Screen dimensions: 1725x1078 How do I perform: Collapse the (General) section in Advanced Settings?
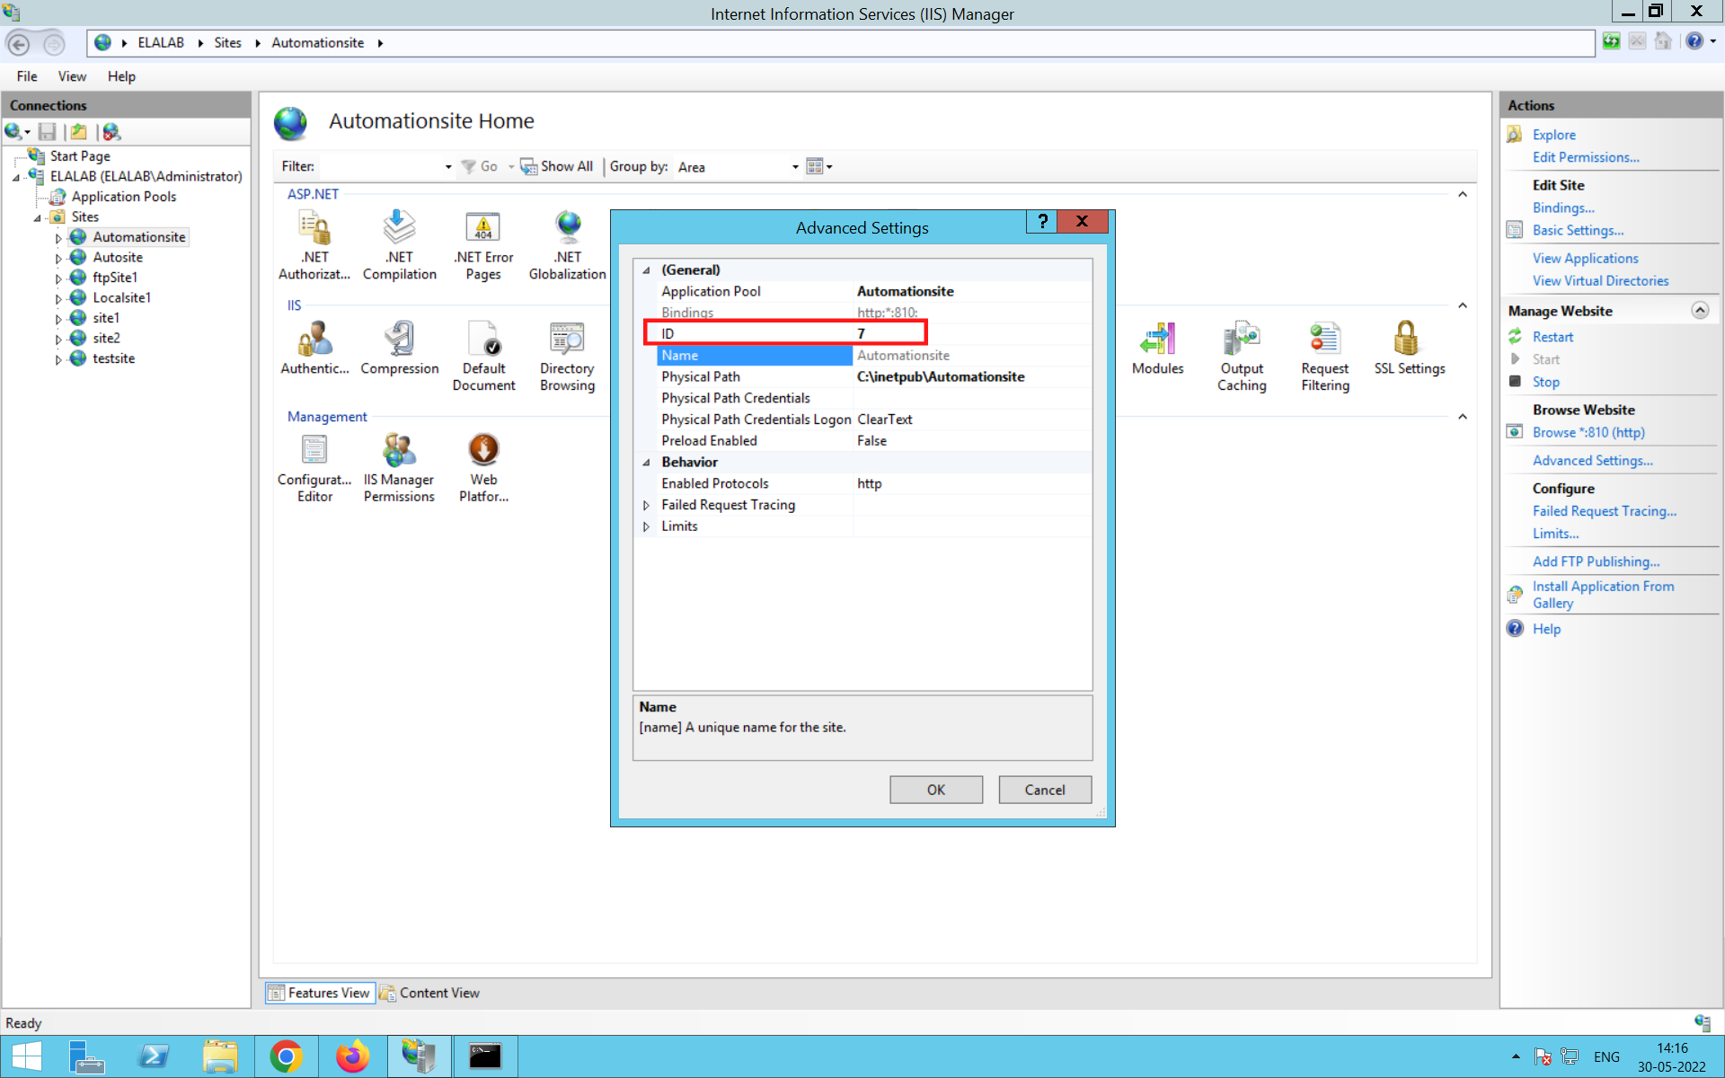(x=646, y=269)
